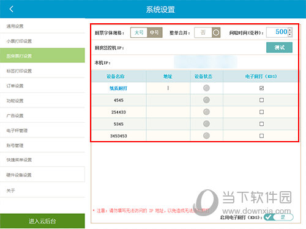The width and height of the screenshot is (306, 229).
Task: Go back with the top-left arrow
Action: 12,9
